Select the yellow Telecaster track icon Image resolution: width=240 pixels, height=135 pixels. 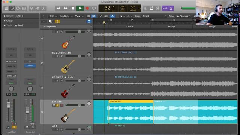tap(68, 66)
